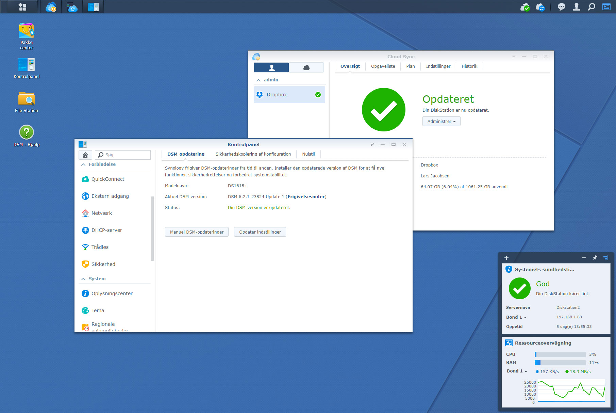Open the Sikkerhedskopiering af konfiguration tab
Image resolution: width=616 pixels, height=413 pixels.
pos(253,154)
